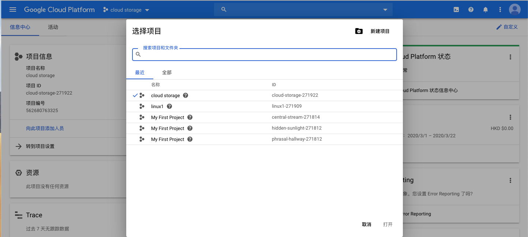Click the 自定义 customize button
The height and width of the screenshot is (237, 528).
[x=507, y=27]
